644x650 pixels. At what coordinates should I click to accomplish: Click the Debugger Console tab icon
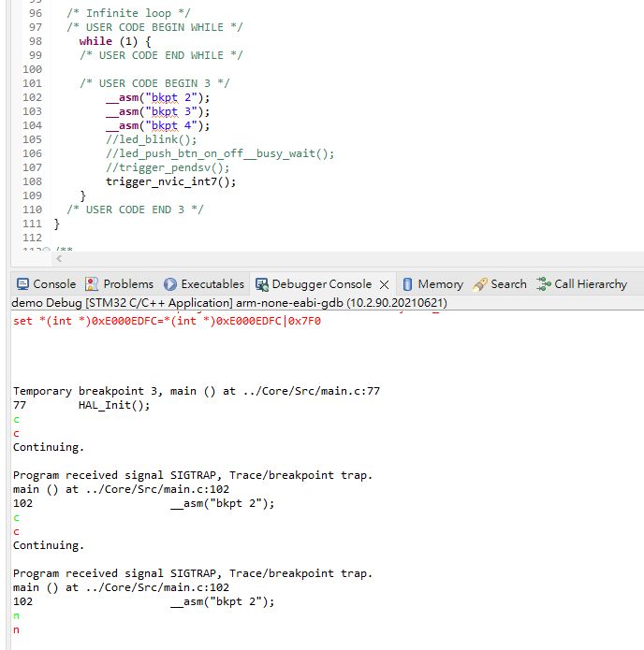coord(262,284)
